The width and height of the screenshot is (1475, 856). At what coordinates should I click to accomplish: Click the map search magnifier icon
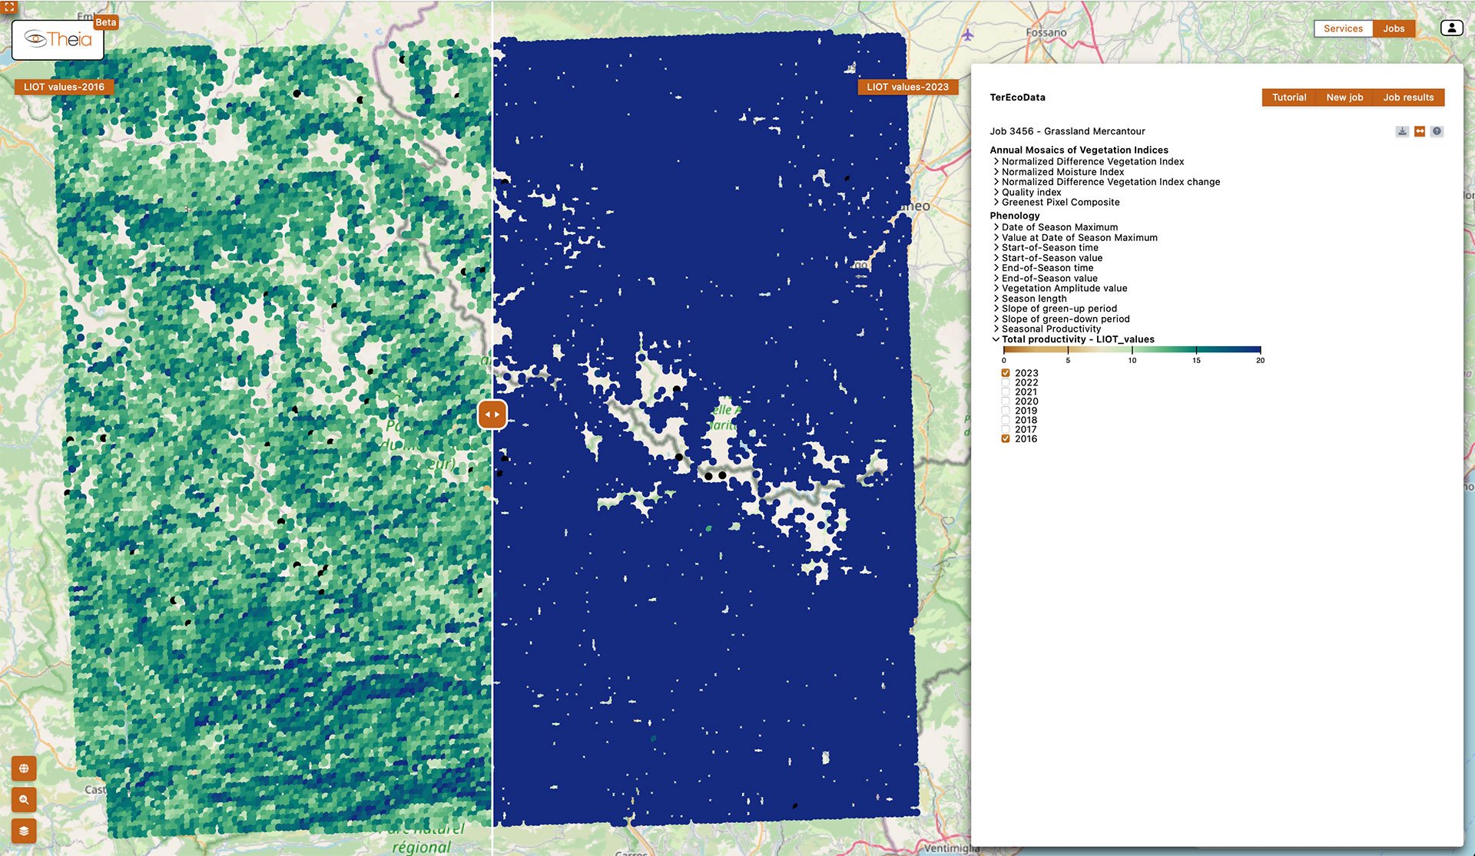24,800
